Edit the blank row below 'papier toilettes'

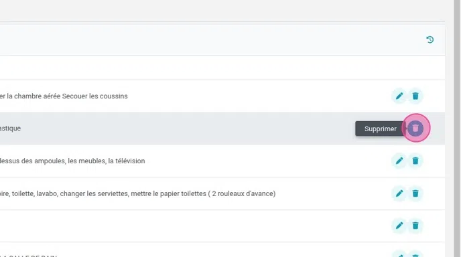399,226
